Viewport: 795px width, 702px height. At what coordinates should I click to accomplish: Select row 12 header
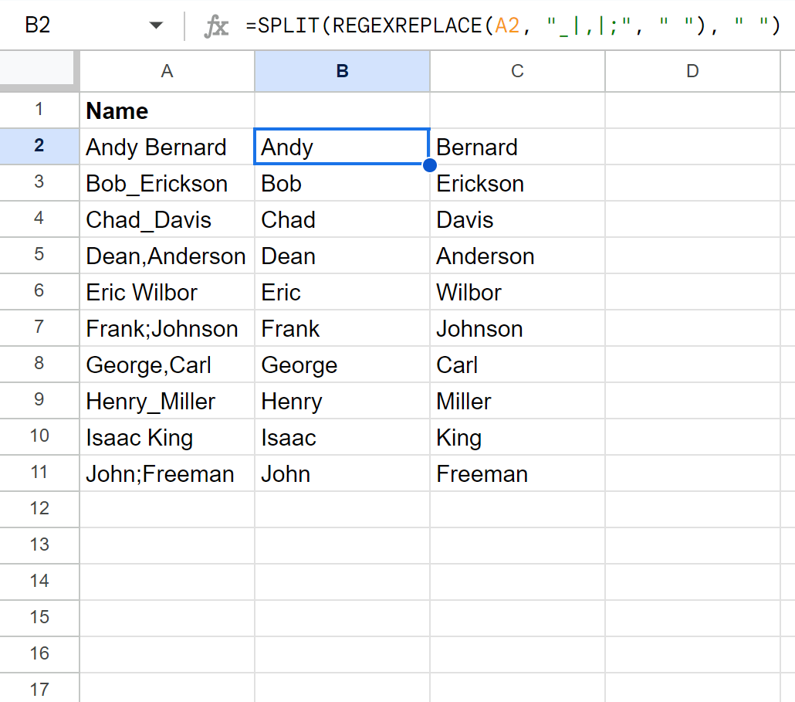coord(39,509)
